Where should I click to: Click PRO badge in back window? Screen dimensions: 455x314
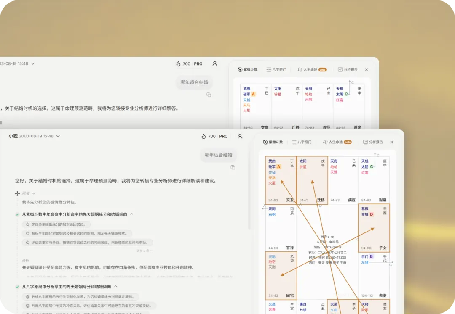tap(198, 63)
